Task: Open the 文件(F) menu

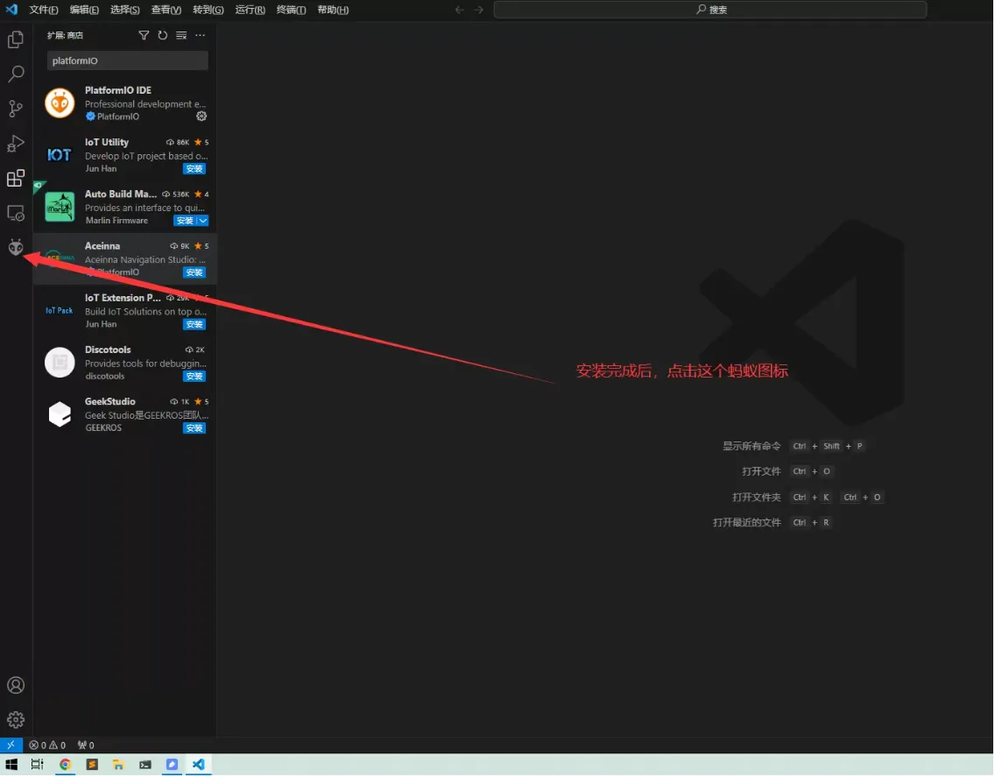Action: click(44, 10)
